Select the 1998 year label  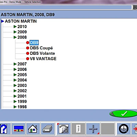tap(22, 107)
